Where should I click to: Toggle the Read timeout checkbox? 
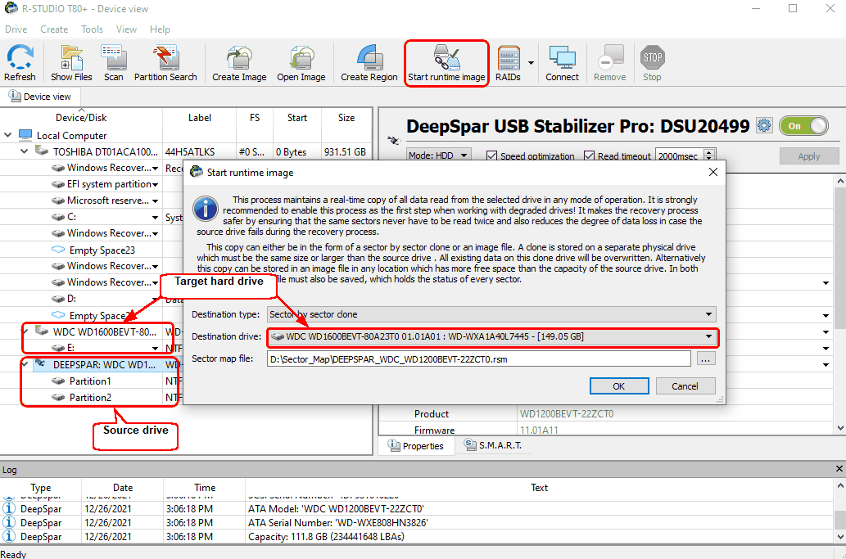pos(590,156)
